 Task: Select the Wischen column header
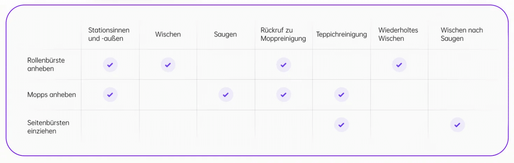tap(168, 35)
